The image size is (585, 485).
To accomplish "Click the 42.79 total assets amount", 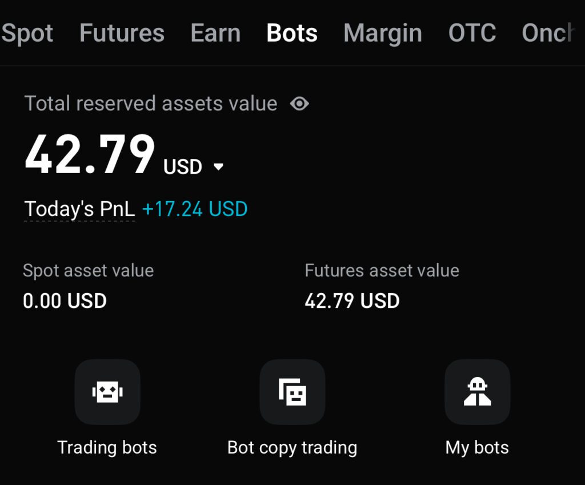I will coord(90,155).
